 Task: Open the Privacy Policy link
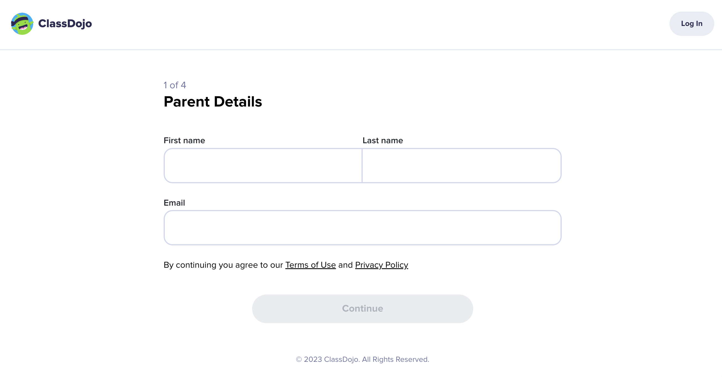pos(381,265)
